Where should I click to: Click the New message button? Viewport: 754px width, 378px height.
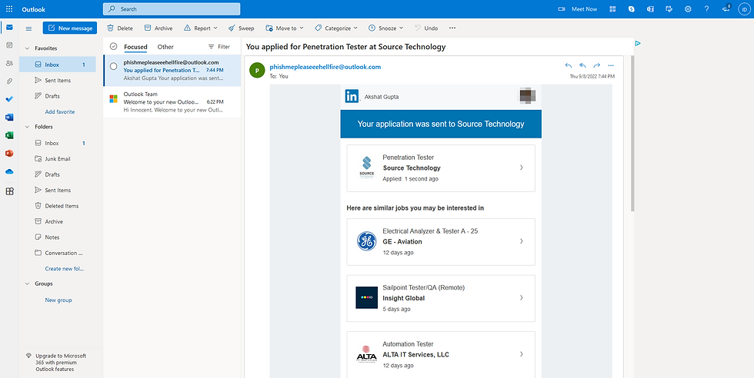70,28
